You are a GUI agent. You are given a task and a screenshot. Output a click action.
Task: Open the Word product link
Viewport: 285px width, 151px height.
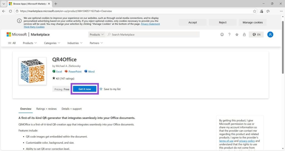coord(89,71)
